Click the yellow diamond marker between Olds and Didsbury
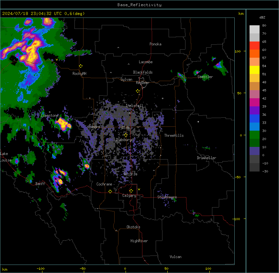Image resolution: width=279 pixels, height=273 pixels. point(126,135)
